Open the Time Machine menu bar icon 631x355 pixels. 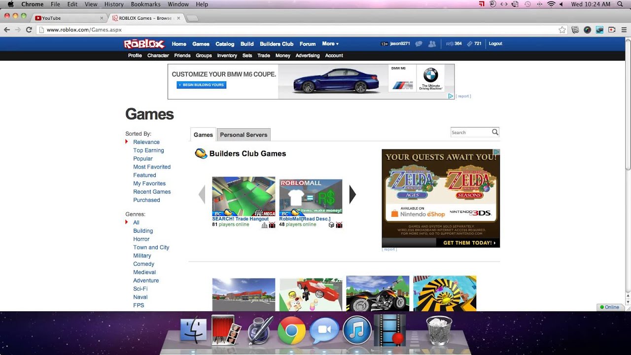527,4
